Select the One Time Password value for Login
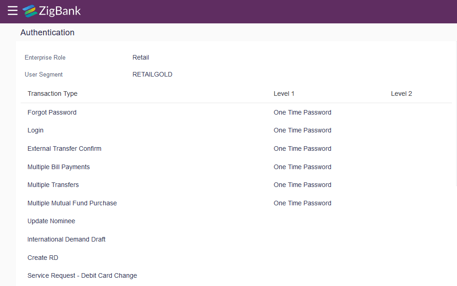457x286 pixels. [302, 130]
